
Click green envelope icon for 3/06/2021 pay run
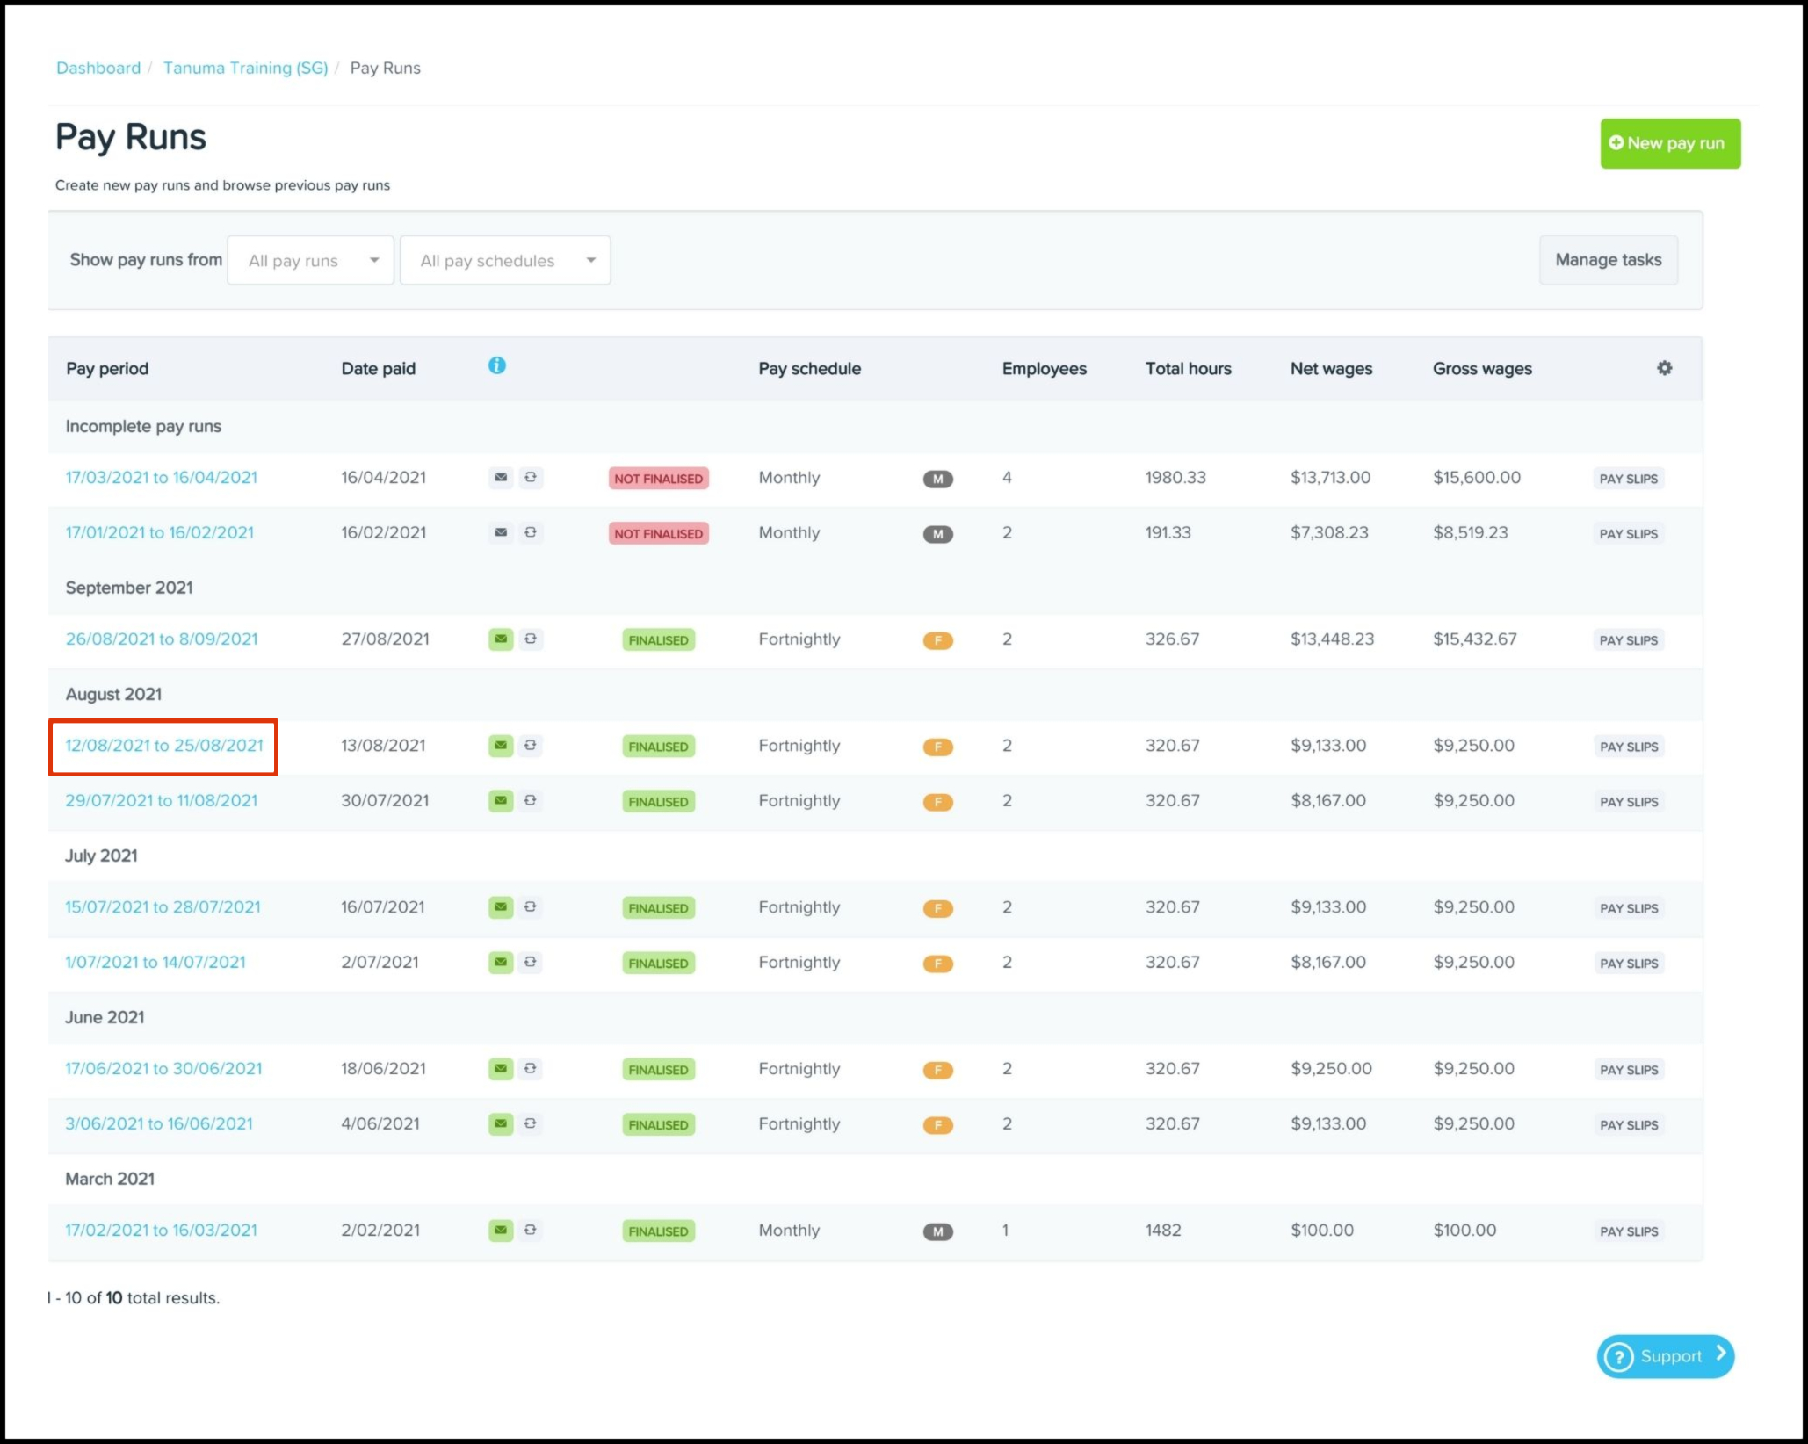coord(501,1124)
